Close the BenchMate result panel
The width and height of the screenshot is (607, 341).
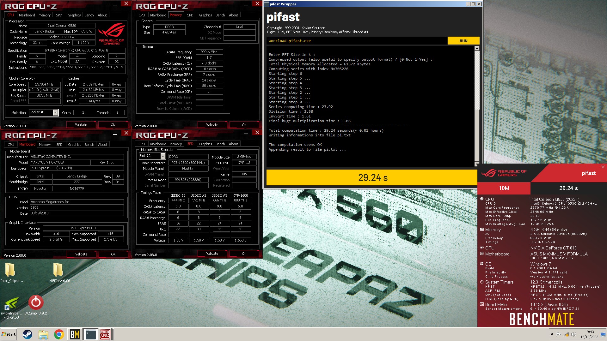pos(603,167)
